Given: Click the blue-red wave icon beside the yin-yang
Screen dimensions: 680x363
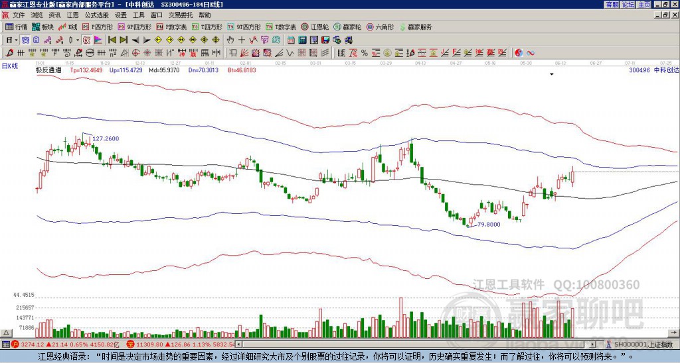Looking at the screenshot, I should (x=531, y=53).
